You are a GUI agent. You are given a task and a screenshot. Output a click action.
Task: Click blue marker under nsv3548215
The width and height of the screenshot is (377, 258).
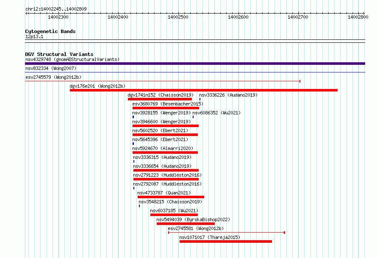click(x=139, y=206)
